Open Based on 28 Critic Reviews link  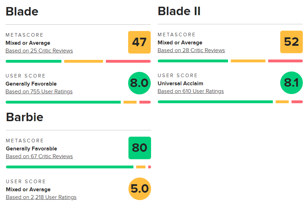tap(191, 50)
